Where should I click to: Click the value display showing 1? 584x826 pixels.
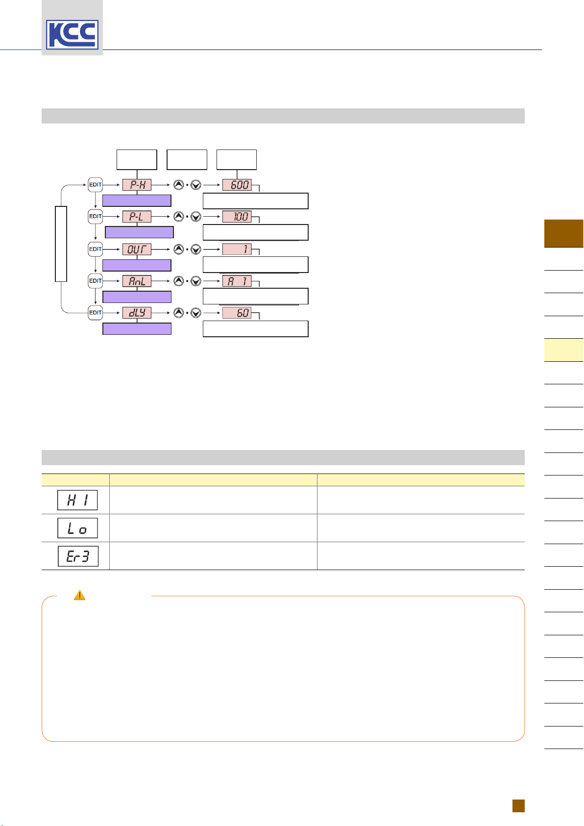click(237, 249)
